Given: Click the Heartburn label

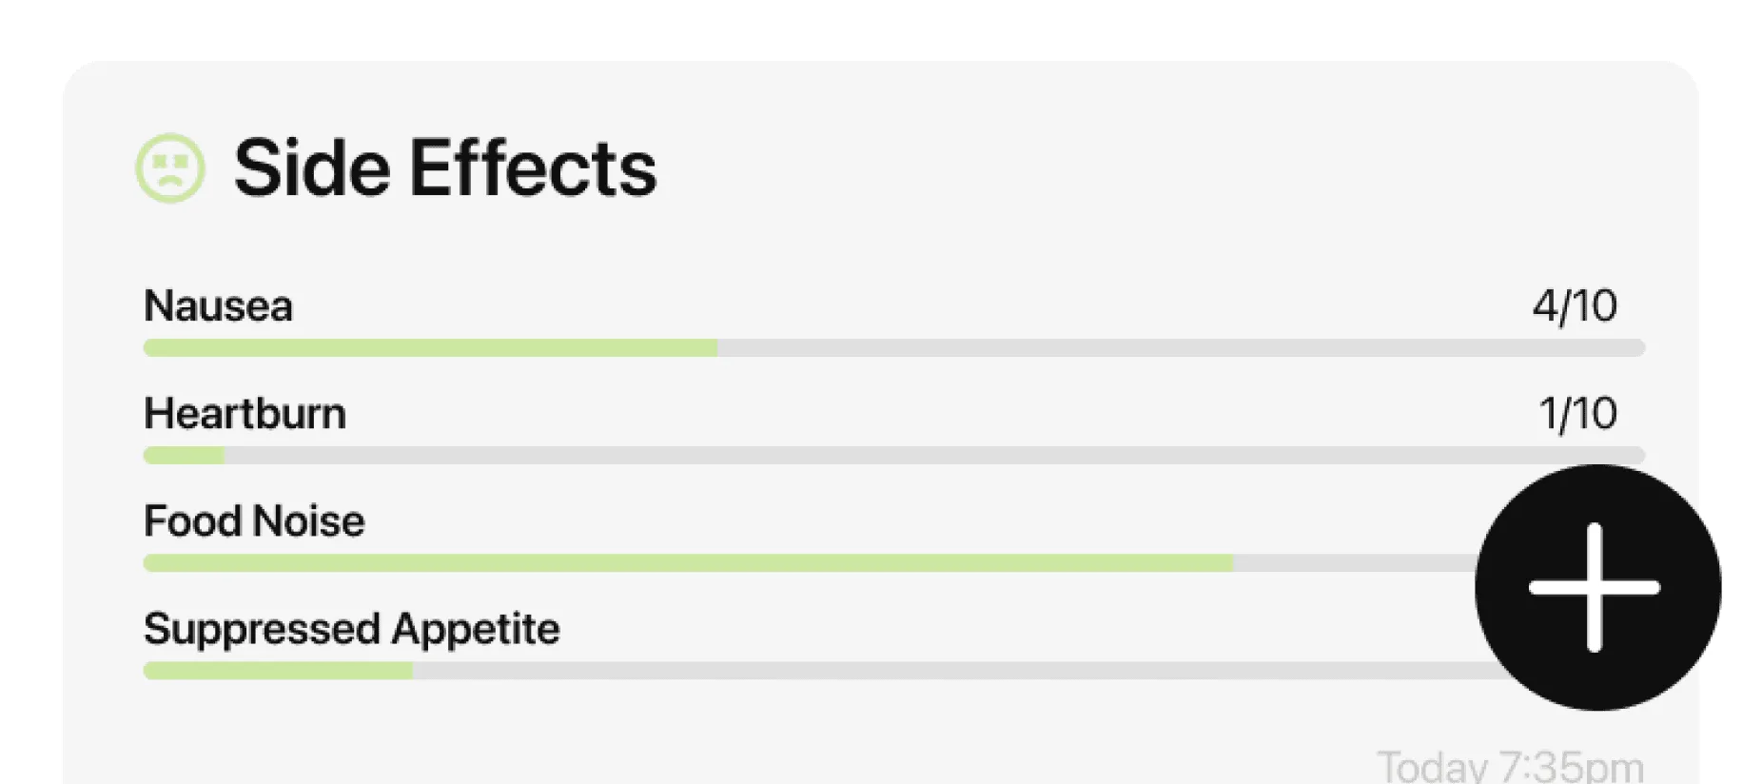Looking at the screenshot, I should (x=245, y=414).
